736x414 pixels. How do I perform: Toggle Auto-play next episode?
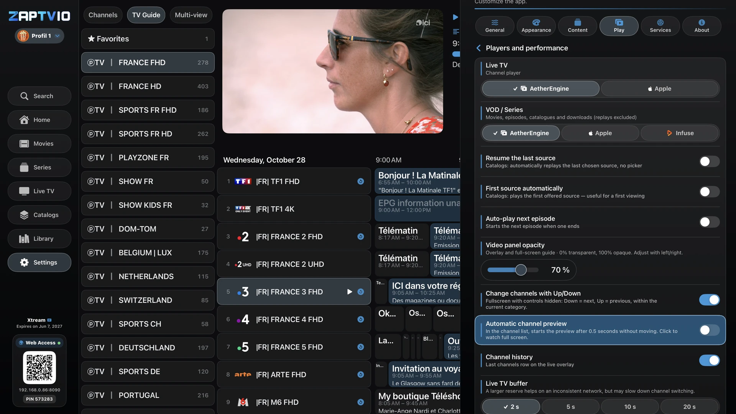(x=709, y=222)
